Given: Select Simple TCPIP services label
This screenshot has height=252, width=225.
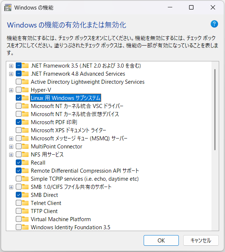Looking at the screenshot, I should click(x=85, y=179).
